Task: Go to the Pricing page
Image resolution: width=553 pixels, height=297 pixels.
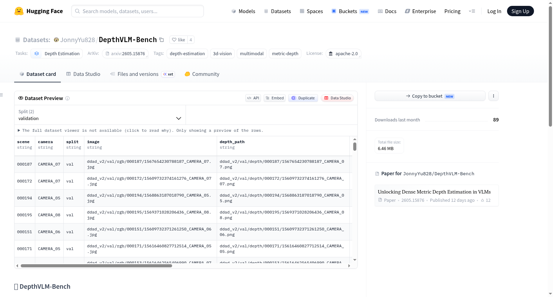Action: click(x=452, y=11)
